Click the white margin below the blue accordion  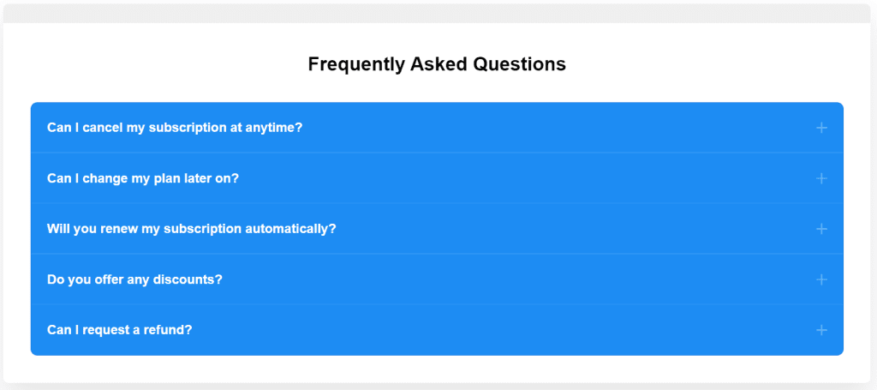[x=437, y=369]
